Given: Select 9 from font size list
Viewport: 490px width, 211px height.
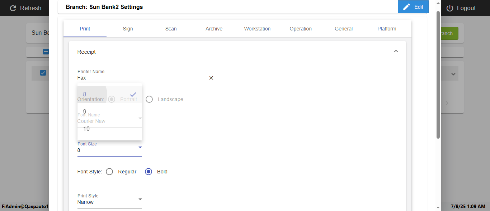Looking at the screenshot, I should 85,111.
